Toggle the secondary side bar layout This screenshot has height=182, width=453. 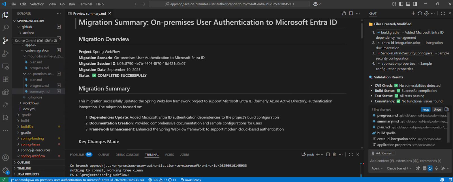click(x=415, y=4)
